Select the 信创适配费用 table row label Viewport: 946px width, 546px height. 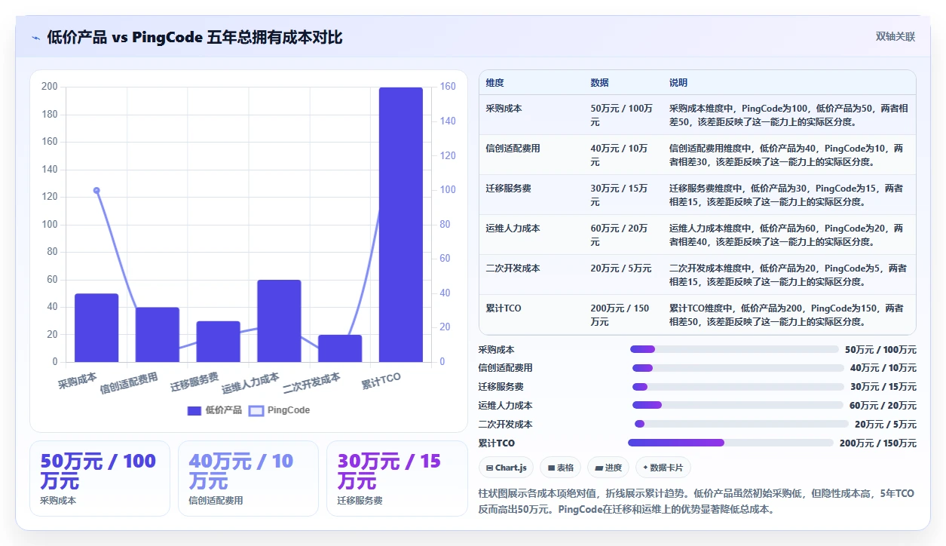tap(513, 149)
